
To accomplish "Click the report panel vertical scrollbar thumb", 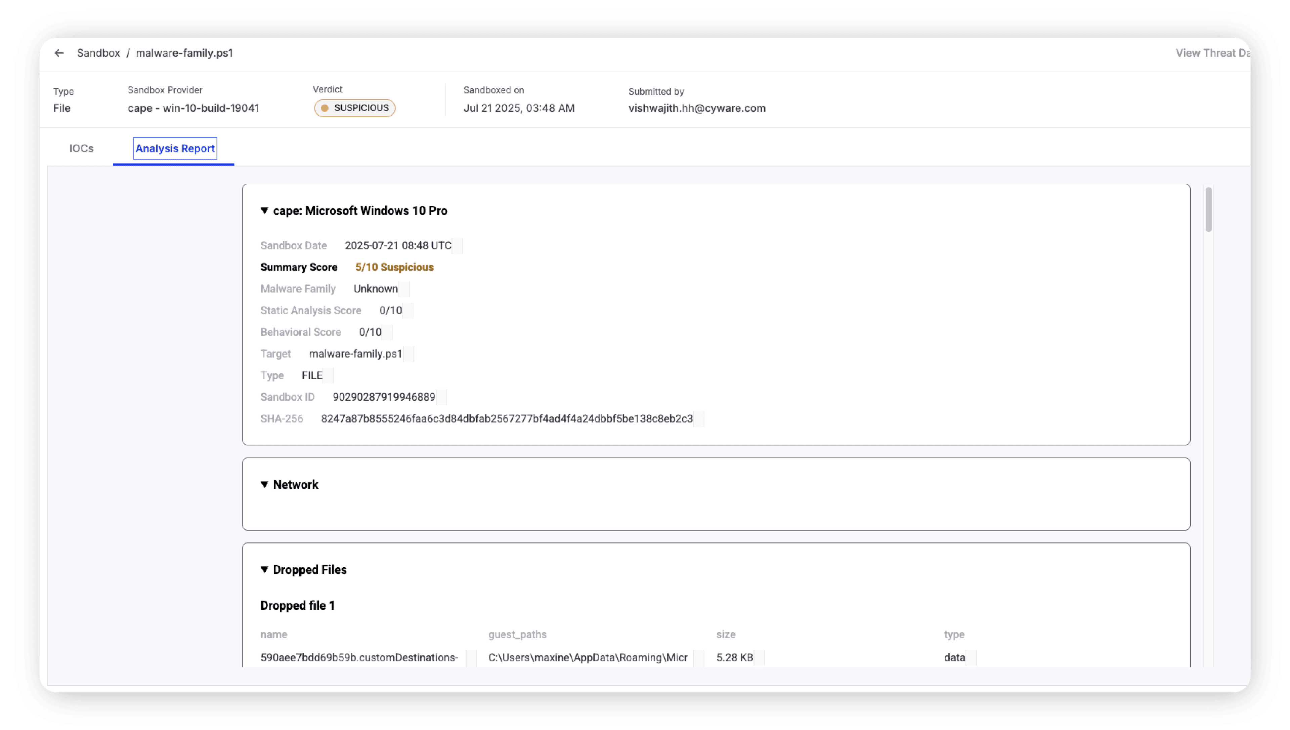I will coord(1208,210).
